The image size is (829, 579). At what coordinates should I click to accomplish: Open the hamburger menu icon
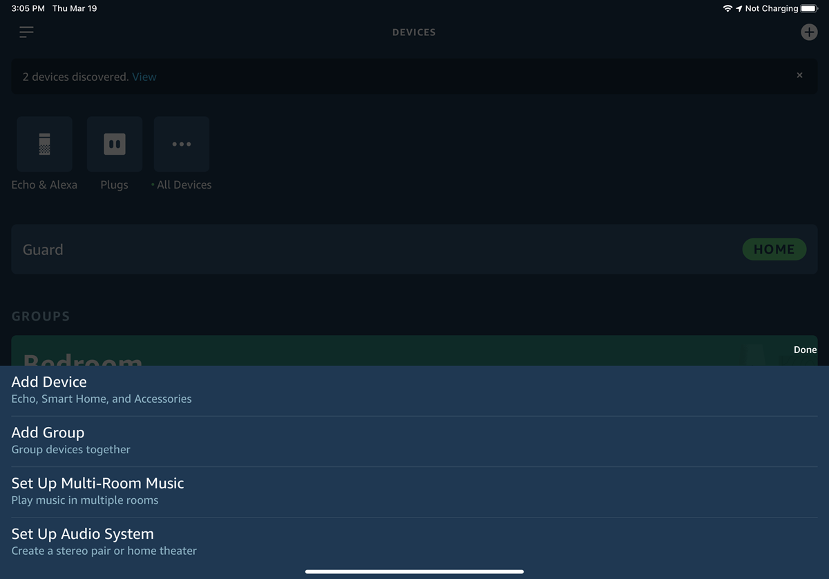click(26, 32)
